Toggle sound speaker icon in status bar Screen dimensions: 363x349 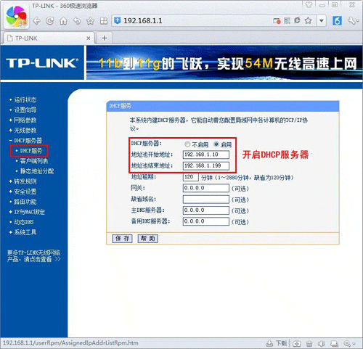322,343
